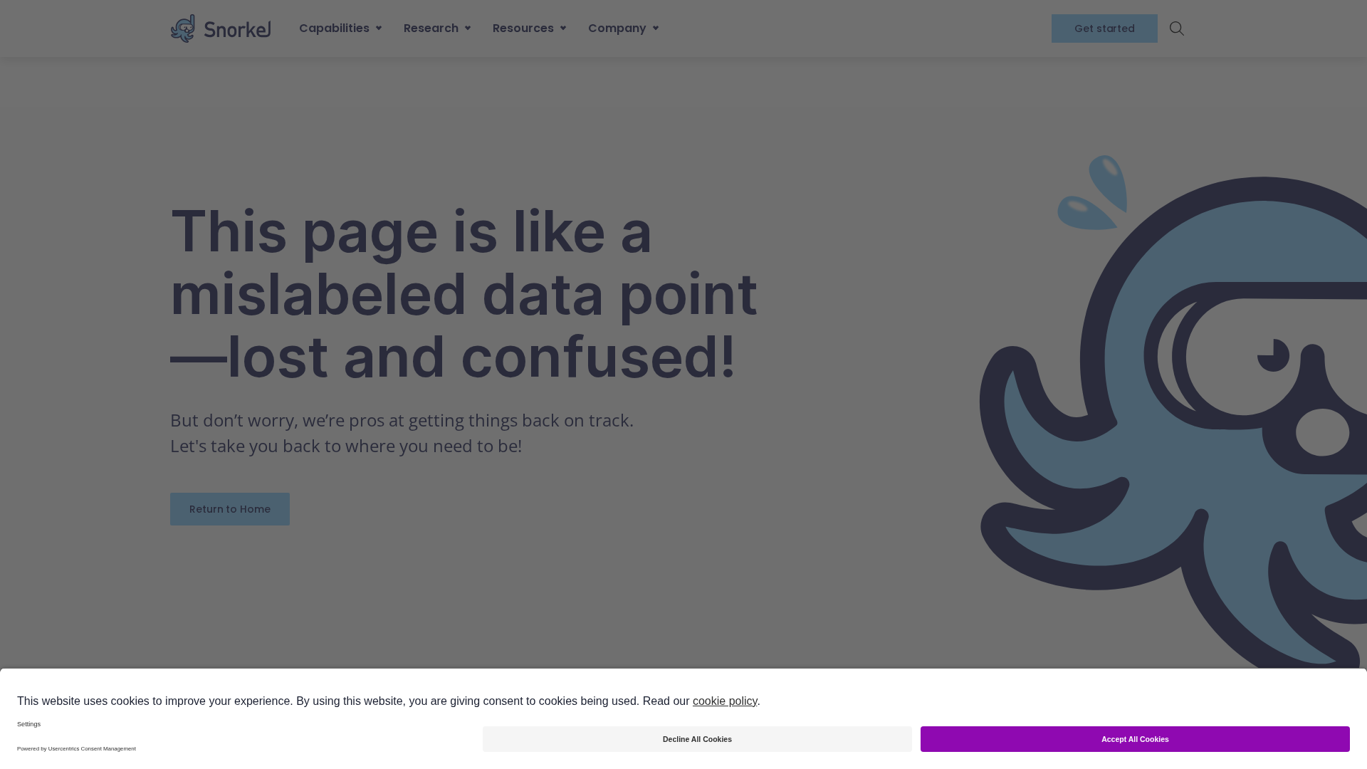Click the Return to Home button
This screenshot has height=769, width=1367.
coord(230,509)
